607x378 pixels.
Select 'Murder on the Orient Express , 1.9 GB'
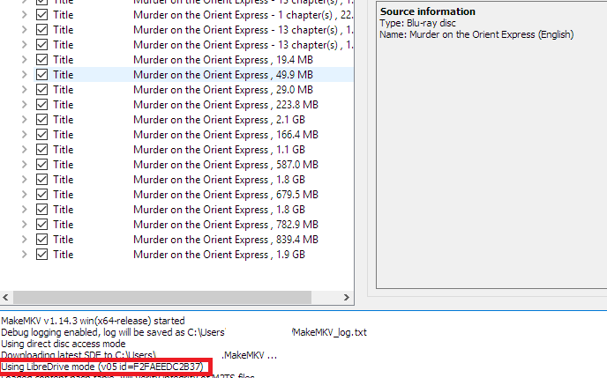click(x=219, y=255)
